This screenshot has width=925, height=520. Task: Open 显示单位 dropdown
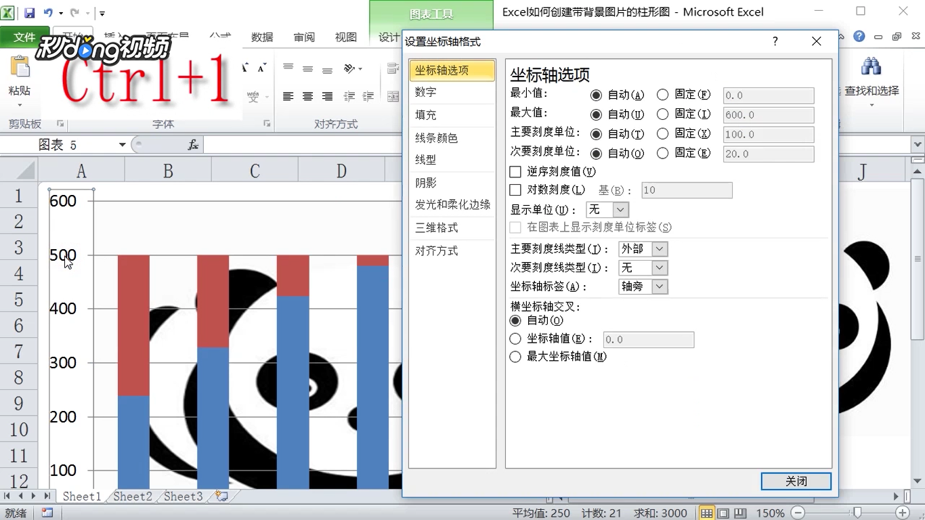coord(620,210)
